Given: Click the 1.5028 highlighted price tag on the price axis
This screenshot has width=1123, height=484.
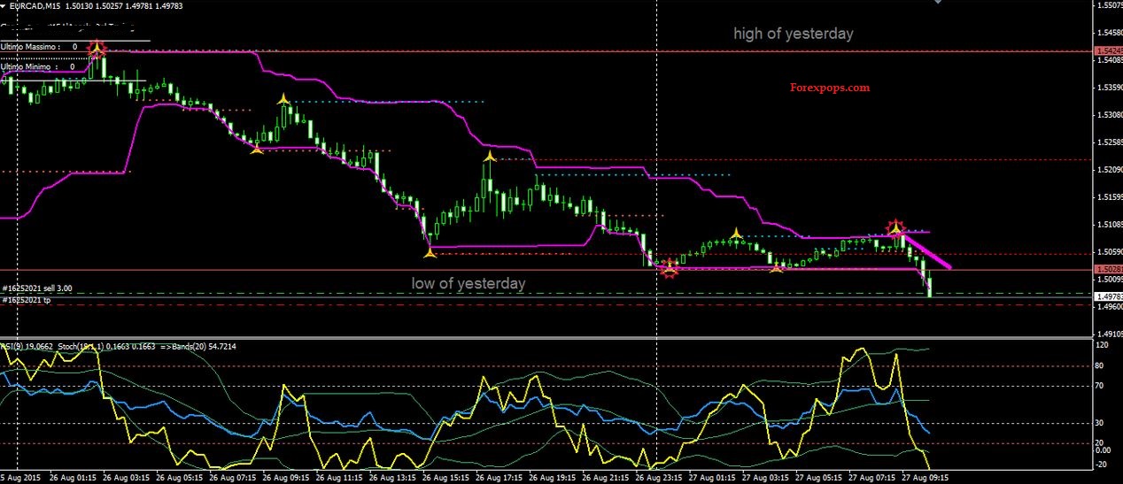Looking at the screenshot, I should click(1108, 269).
